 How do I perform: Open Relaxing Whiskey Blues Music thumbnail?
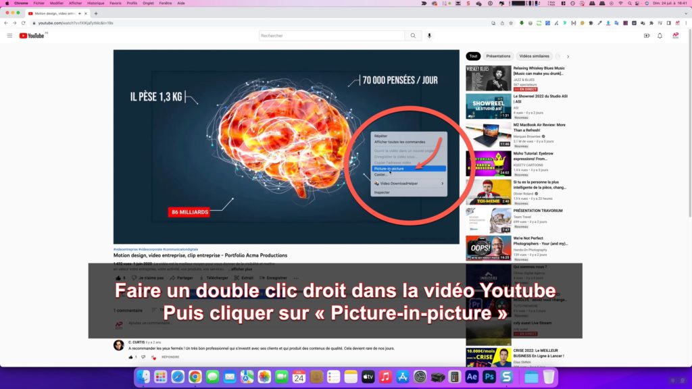[489, 78]
